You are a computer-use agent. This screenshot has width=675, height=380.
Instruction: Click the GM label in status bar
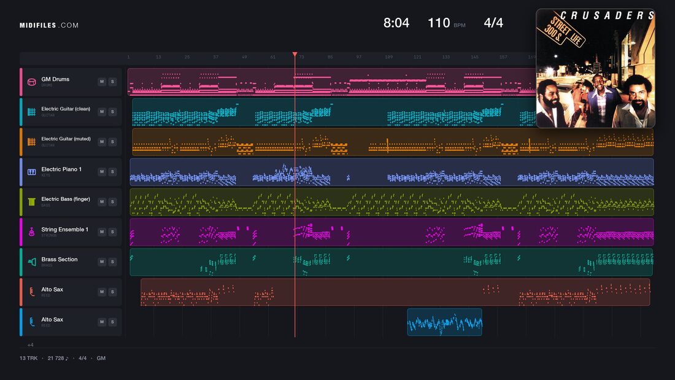(101, 358)
